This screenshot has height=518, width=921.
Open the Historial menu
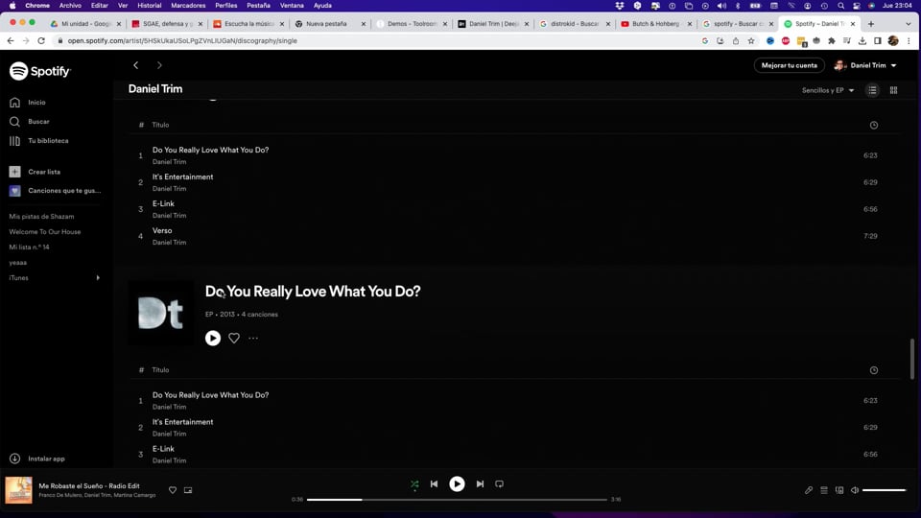pos(150,6)
